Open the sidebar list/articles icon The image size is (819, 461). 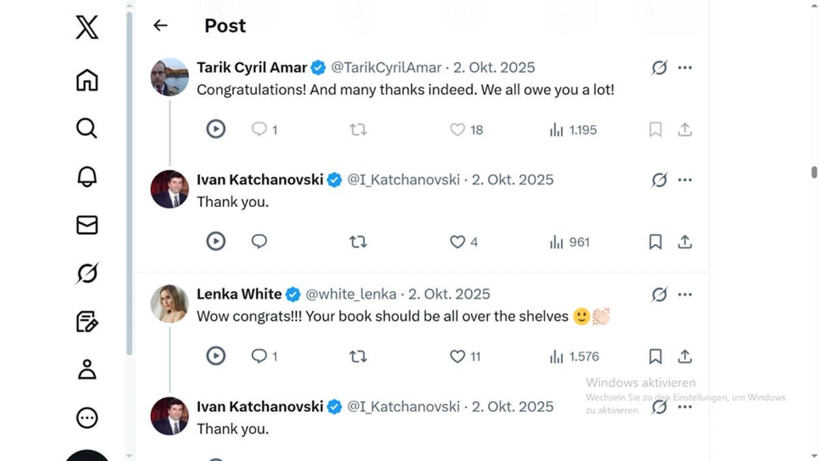click(x=87, y=321)
